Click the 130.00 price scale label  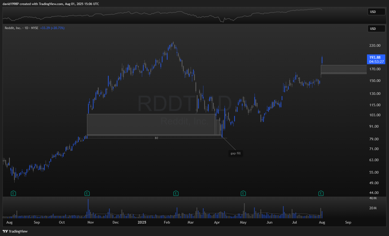point(375,94)
